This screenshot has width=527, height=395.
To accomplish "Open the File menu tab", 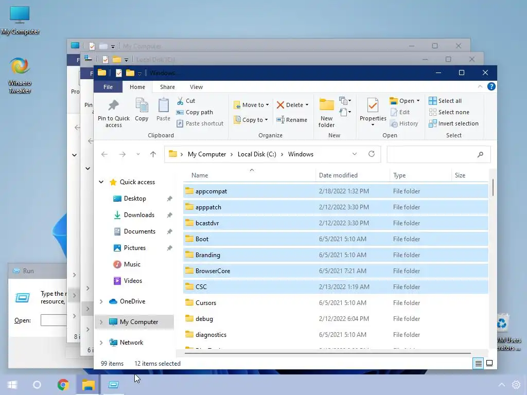I will click(108, 86).
